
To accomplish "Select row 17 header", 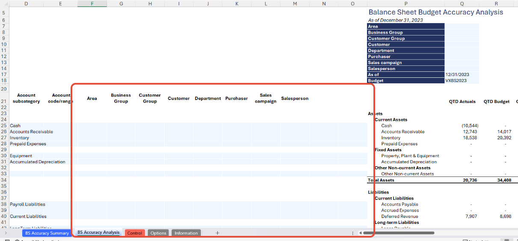I will pyautogui.click(x=4, y=74).
